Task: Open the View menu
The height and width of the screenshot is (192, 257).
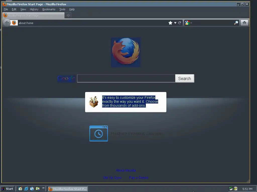Action: [23, 9]
